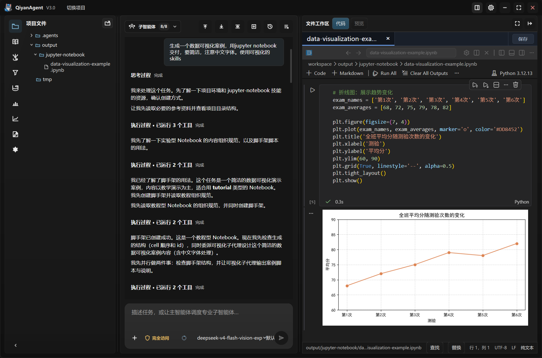Click the split cell icon
The image size is (542, 358).
pos(496,85)
